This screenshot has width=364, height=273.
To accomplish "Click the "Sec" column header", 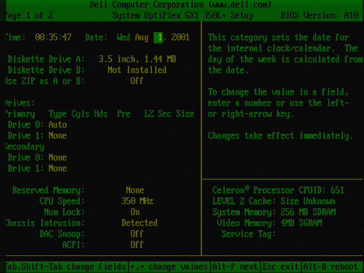I will click(x=164, y=114).
